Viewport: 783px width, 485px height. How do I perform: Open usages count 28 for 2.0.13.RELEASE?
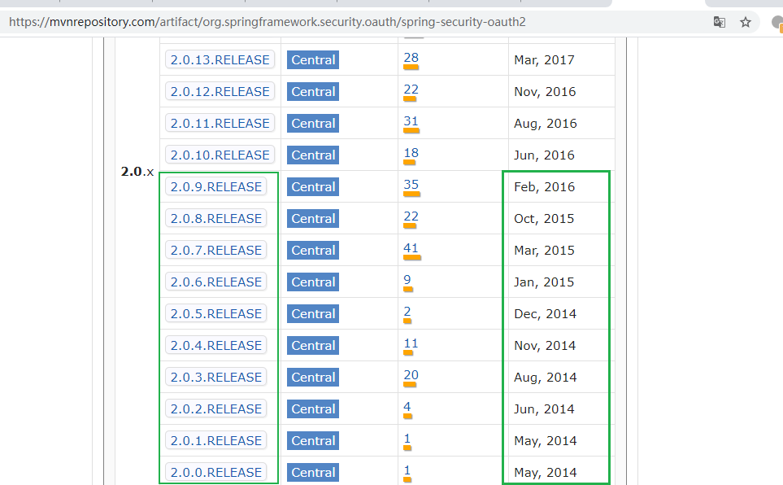pyautogui.click(x=411, y=58)
